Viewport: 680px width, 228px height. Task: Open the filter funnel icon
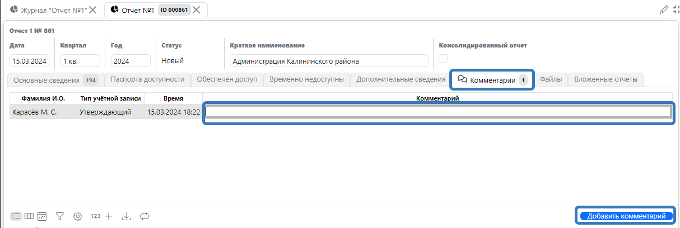click(60, 216)
